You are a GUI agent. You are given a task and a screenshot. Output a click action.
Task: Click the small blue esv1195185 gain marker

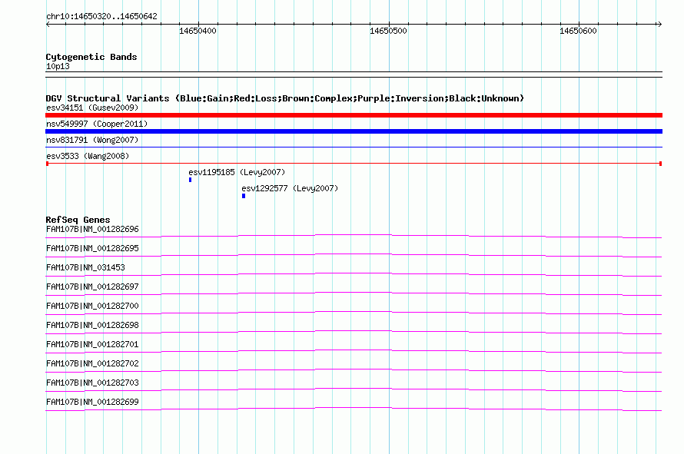190,180
